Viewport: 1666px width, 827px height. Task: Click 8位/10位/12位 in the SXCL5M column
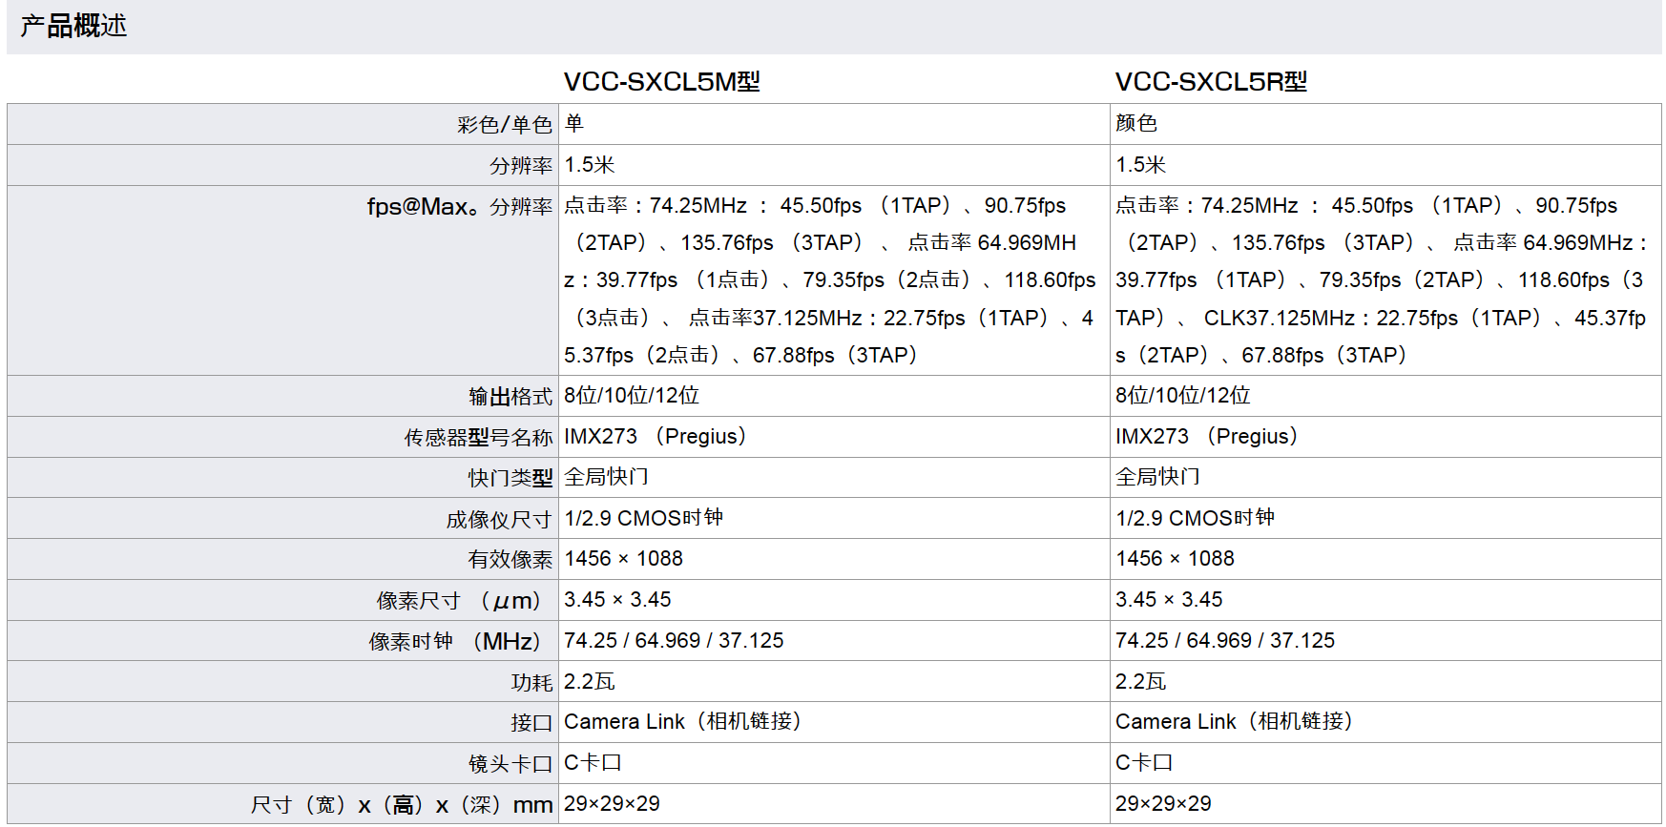[x=632, y=396]
